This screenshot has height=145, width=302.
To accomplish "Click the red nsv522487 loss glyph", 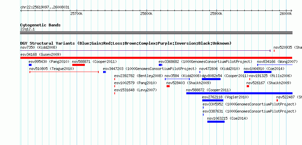I will (277, 100).
